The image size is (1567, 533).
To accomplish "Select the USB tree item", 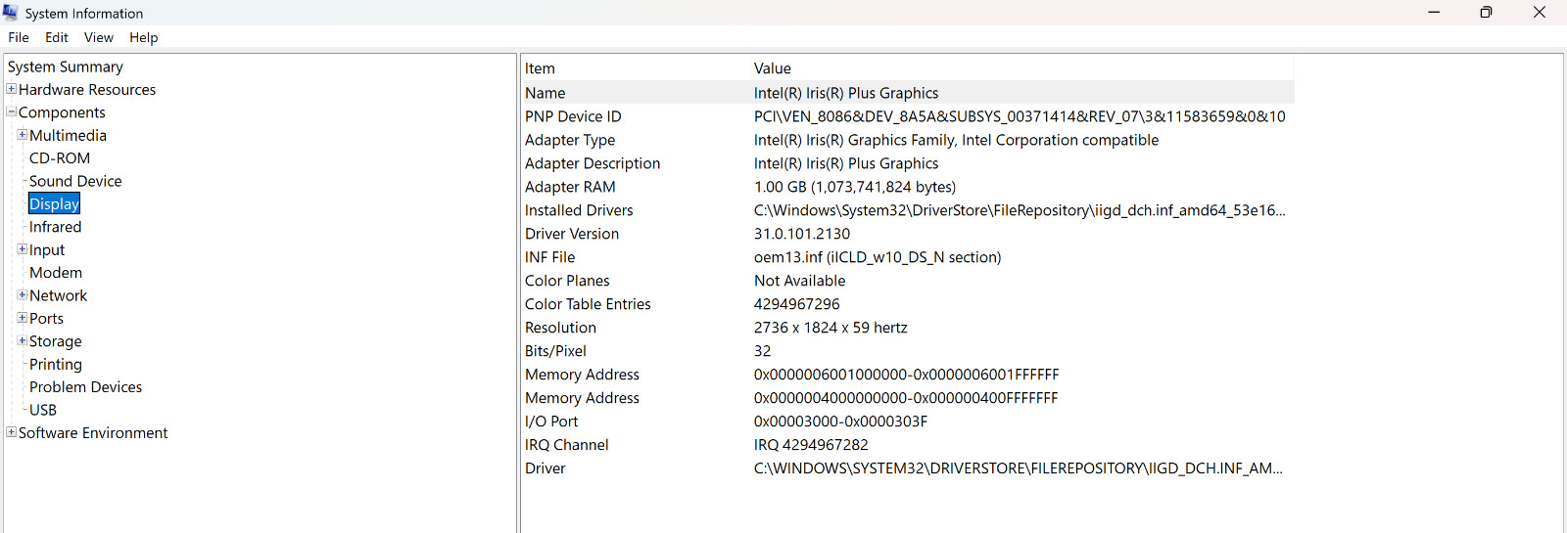I will [x=43, y=410].
